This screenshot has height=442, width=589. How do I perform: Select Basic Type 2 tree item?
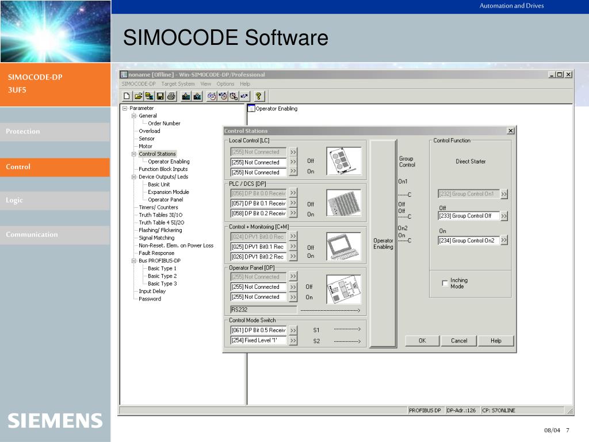pos(162,276)
